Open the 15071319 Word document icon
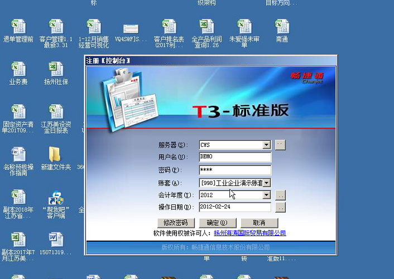 (56, 239)
